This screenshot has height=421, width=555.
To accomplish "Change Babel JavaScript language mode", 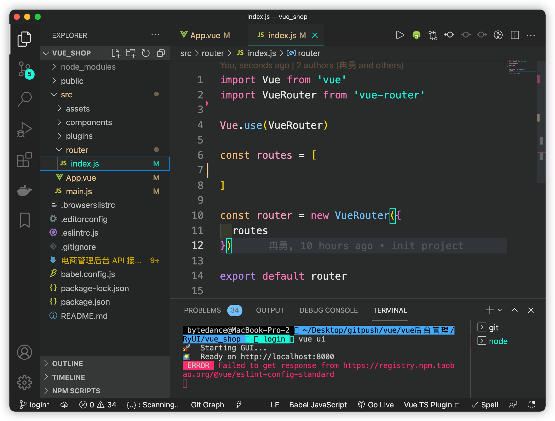I will click(318, 405).
